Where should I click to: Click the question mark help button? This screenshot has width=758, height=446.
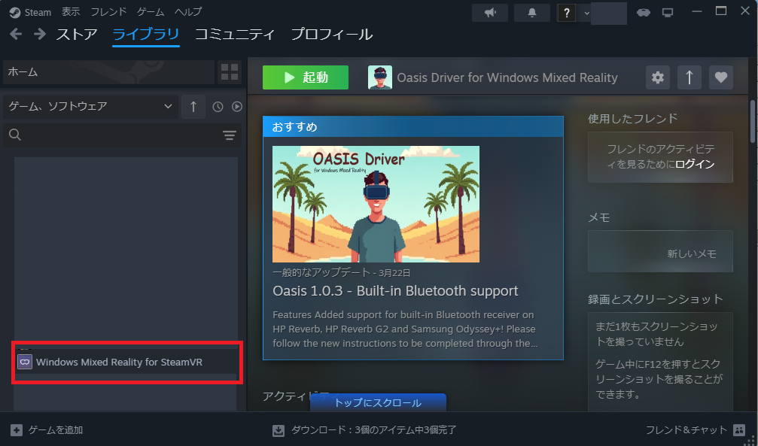pos(567,13)
